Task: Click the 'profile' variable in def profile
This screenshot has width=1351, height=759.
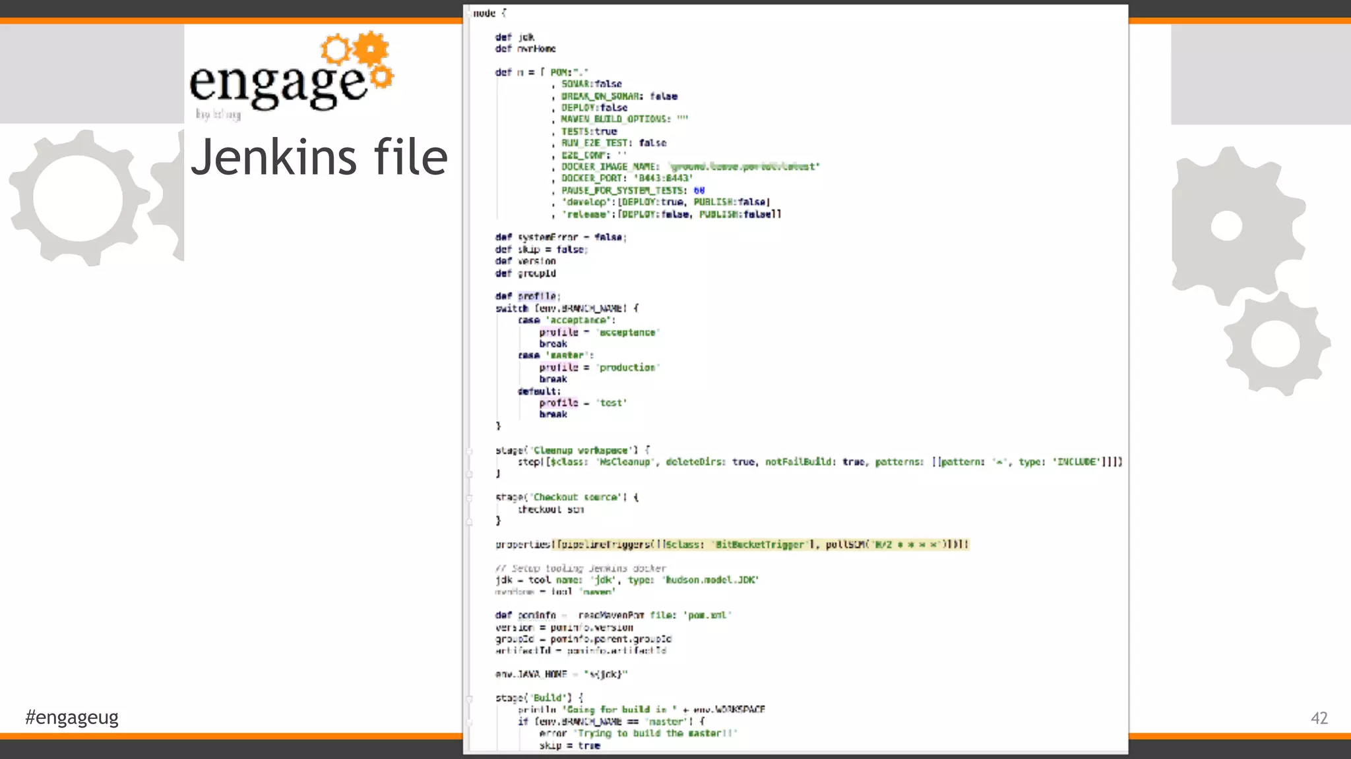Action: (537, 296)
